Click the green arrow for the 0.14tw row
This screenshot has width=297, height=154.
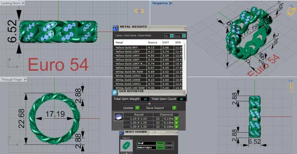pos(177,123)
